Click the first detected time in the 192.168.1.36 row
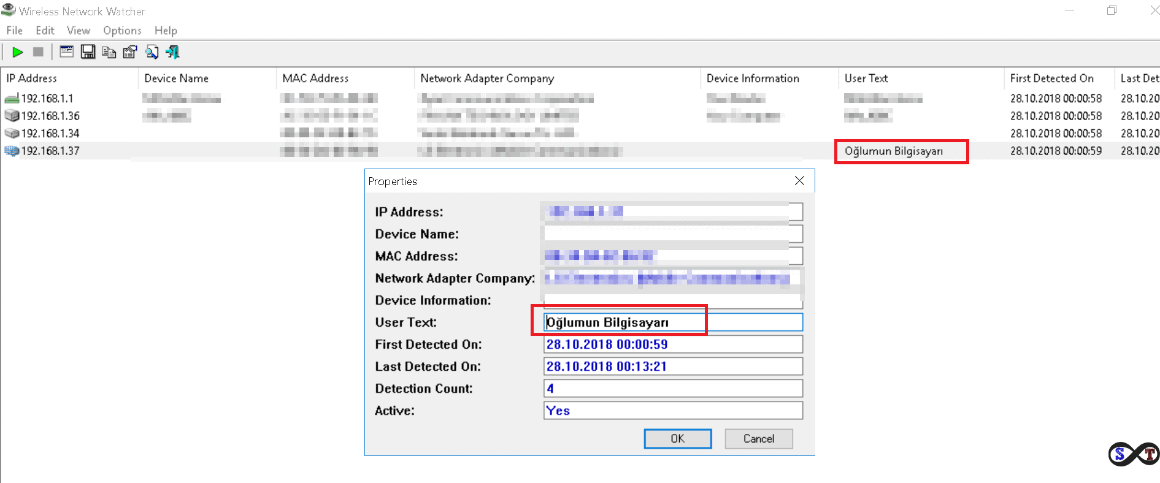 (x=1056, y=115)
